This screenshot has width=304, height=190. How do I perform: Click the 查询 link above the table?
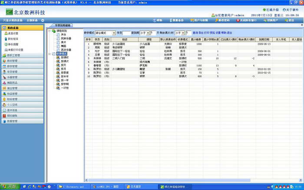(195, 33)
